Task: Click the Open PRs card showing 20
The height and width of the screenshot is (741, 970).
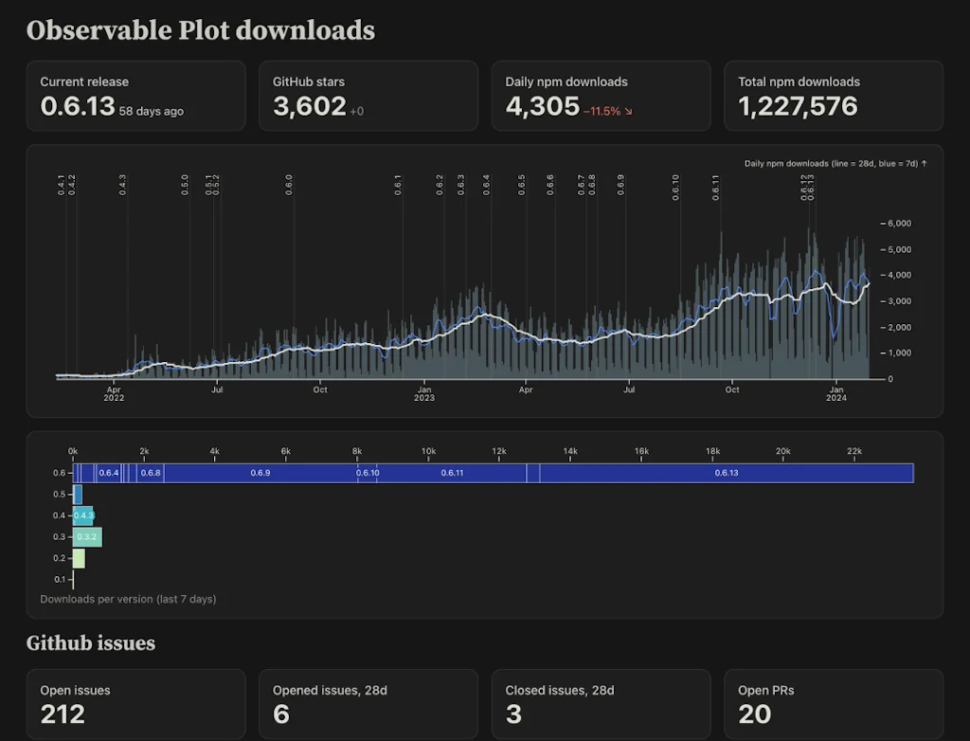Action: tap(834, 704)
